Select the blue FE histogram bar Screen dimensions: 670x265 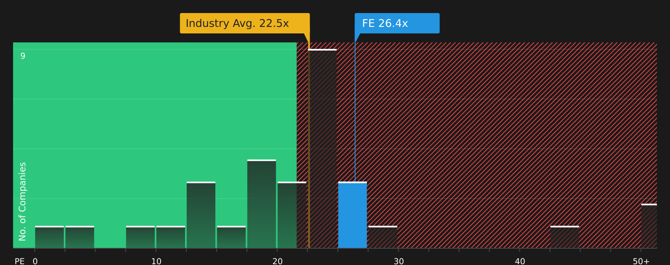[x=353, y=215]
